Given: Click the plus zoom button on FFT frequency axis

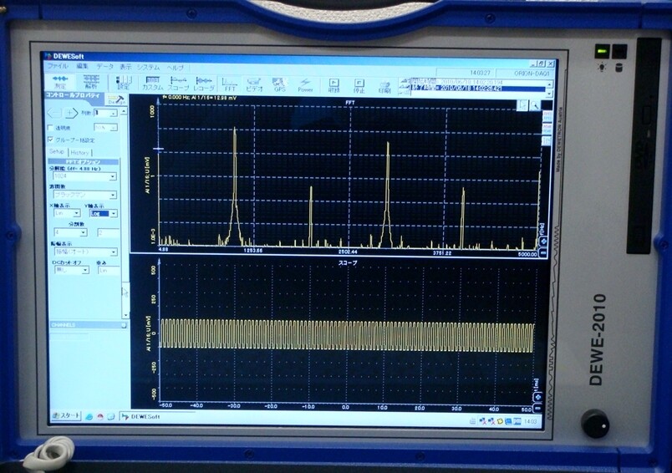Looking at the screenshot, I should pyautogui.click(x=543, y=242).
